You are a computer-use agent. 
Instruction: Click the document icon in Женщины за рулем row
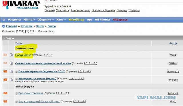pos(11,80)
